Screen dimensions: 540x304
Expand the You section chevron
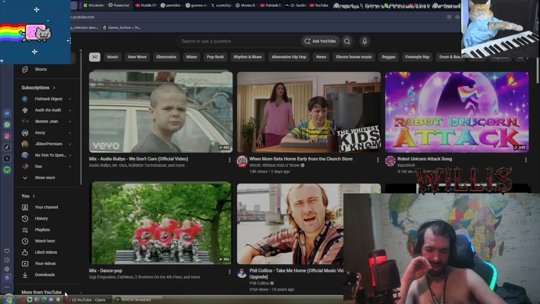(34, 196)
